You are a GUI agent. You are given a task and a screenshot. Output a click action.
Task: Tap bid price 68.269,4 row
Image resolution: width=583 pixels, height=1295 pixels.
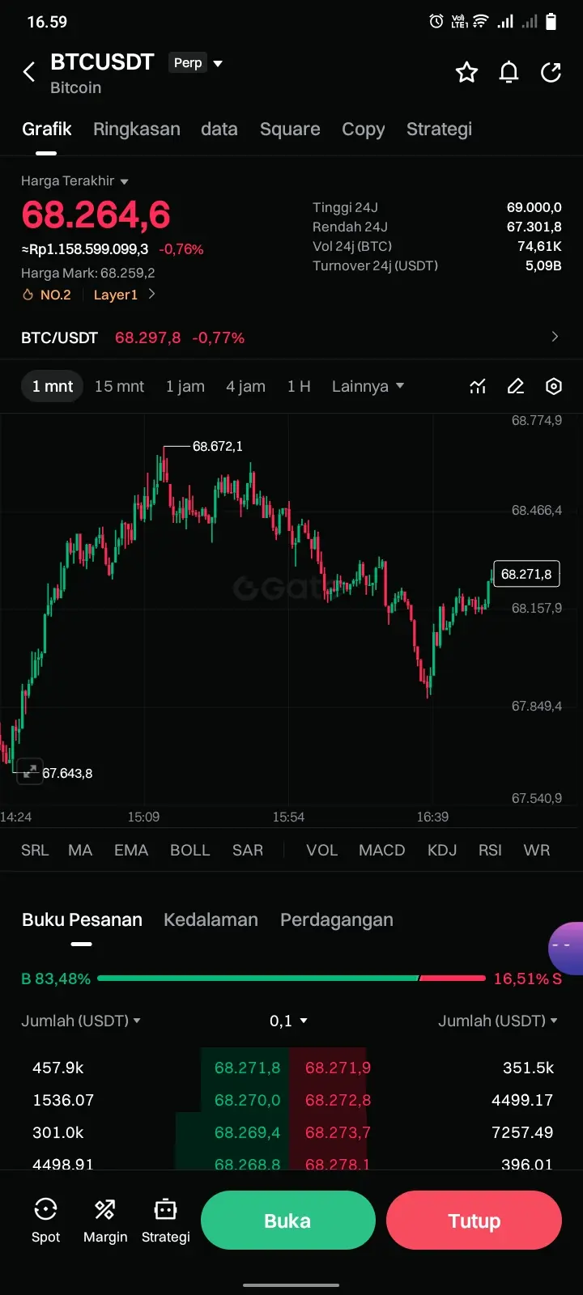pos(247,1132)
